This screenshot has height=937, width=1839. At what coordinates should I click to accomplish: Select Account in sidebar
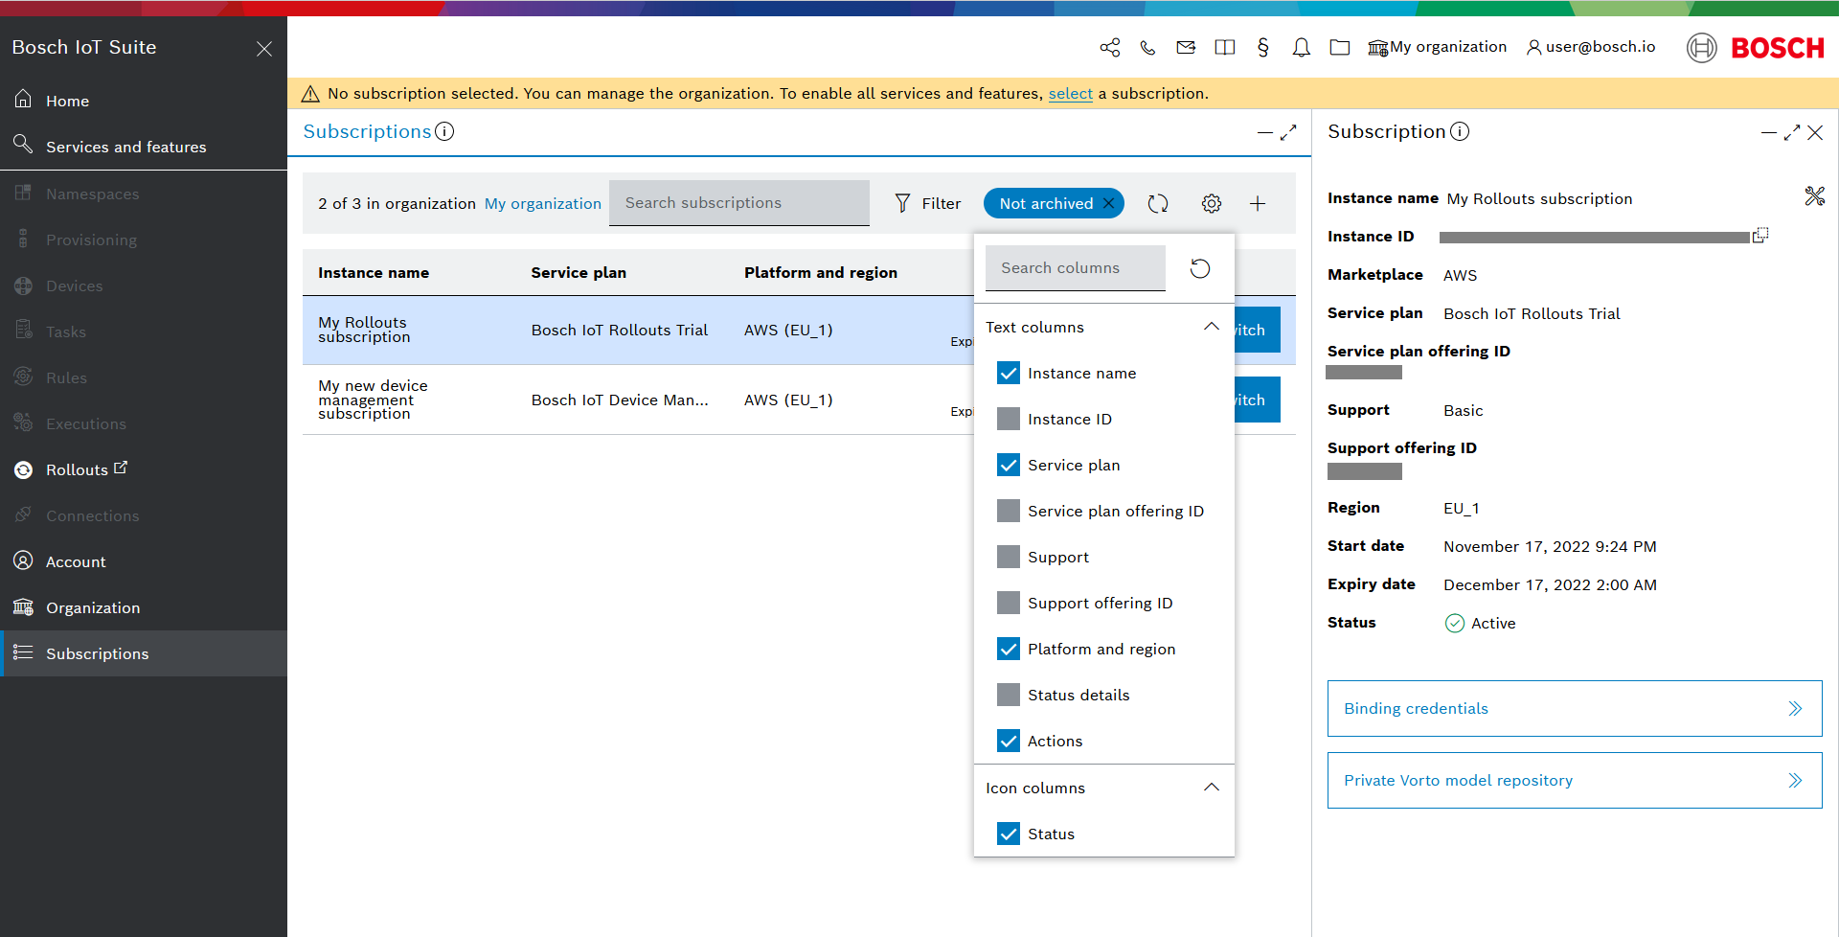click(x=144, y=561)
